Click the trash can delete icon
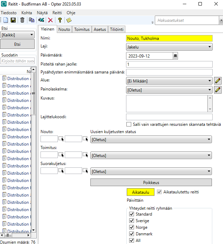 coord(22,20)
